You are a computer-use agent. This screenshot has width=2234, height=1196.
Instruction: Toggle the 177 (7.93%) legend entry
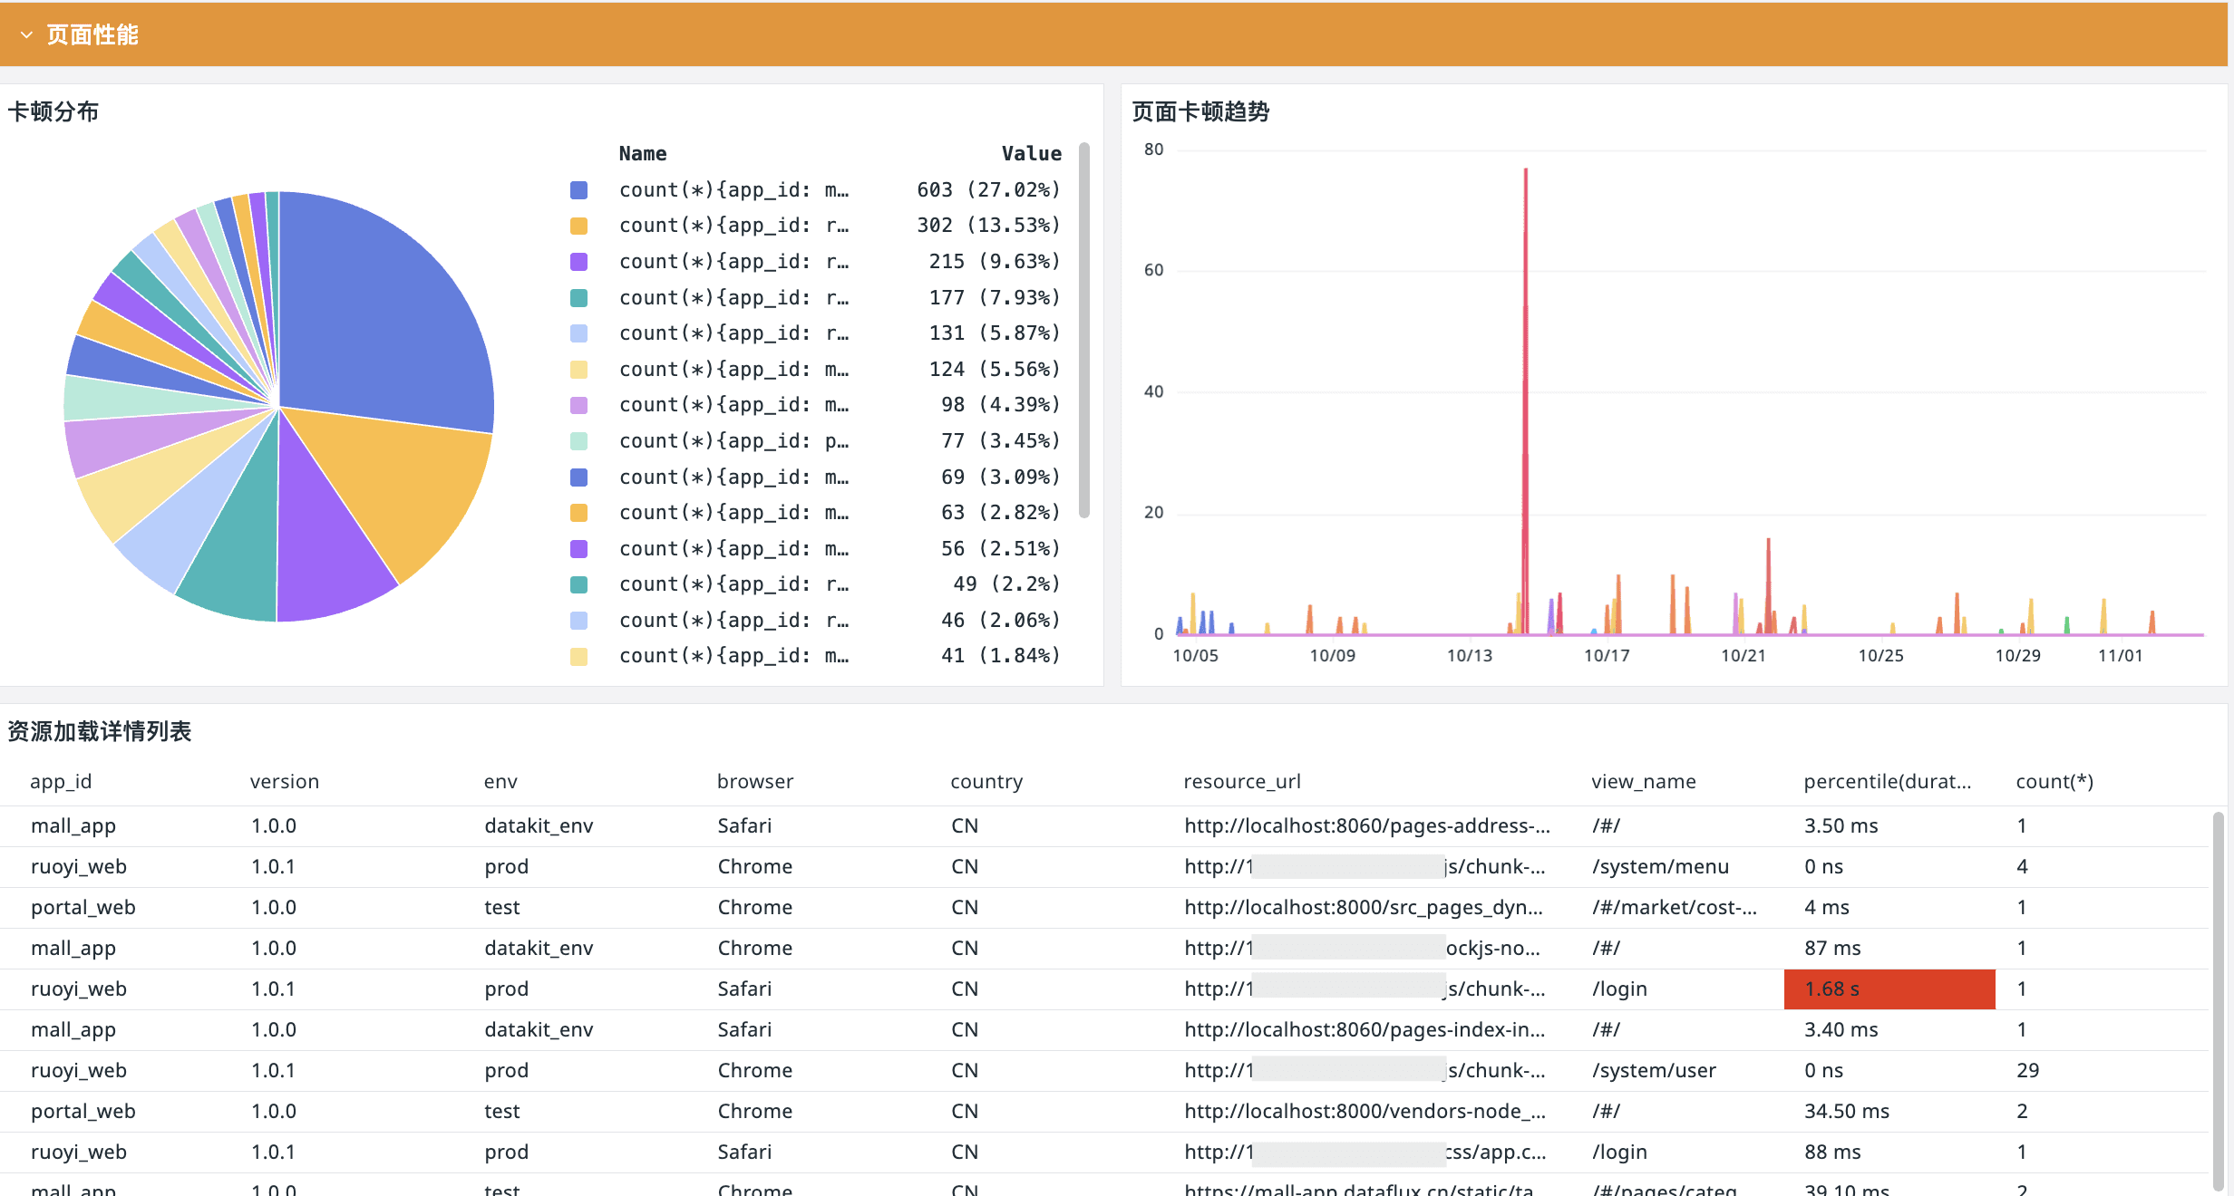pos(733,298)
